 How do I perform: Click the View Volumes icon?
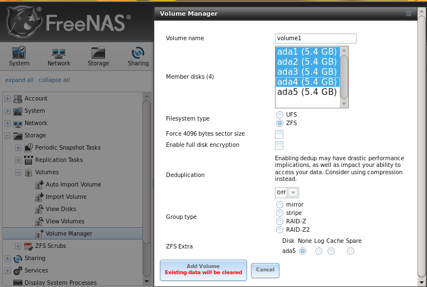[x=39, y=222]
